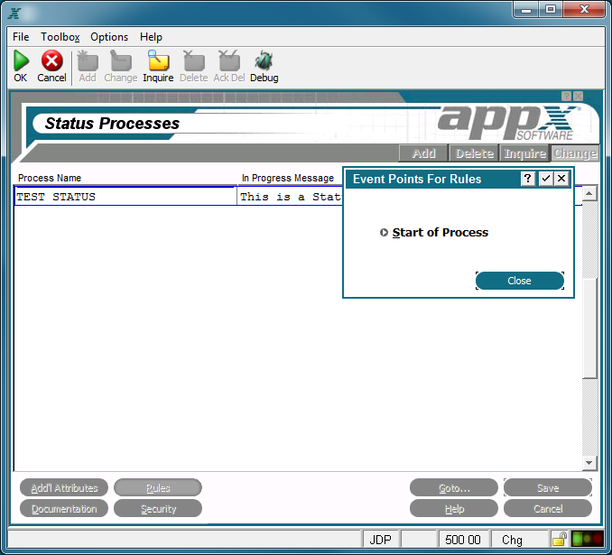The width and height of the screenshot is (612, 555).
Task: Click the Goto... button
Action: 454,488
